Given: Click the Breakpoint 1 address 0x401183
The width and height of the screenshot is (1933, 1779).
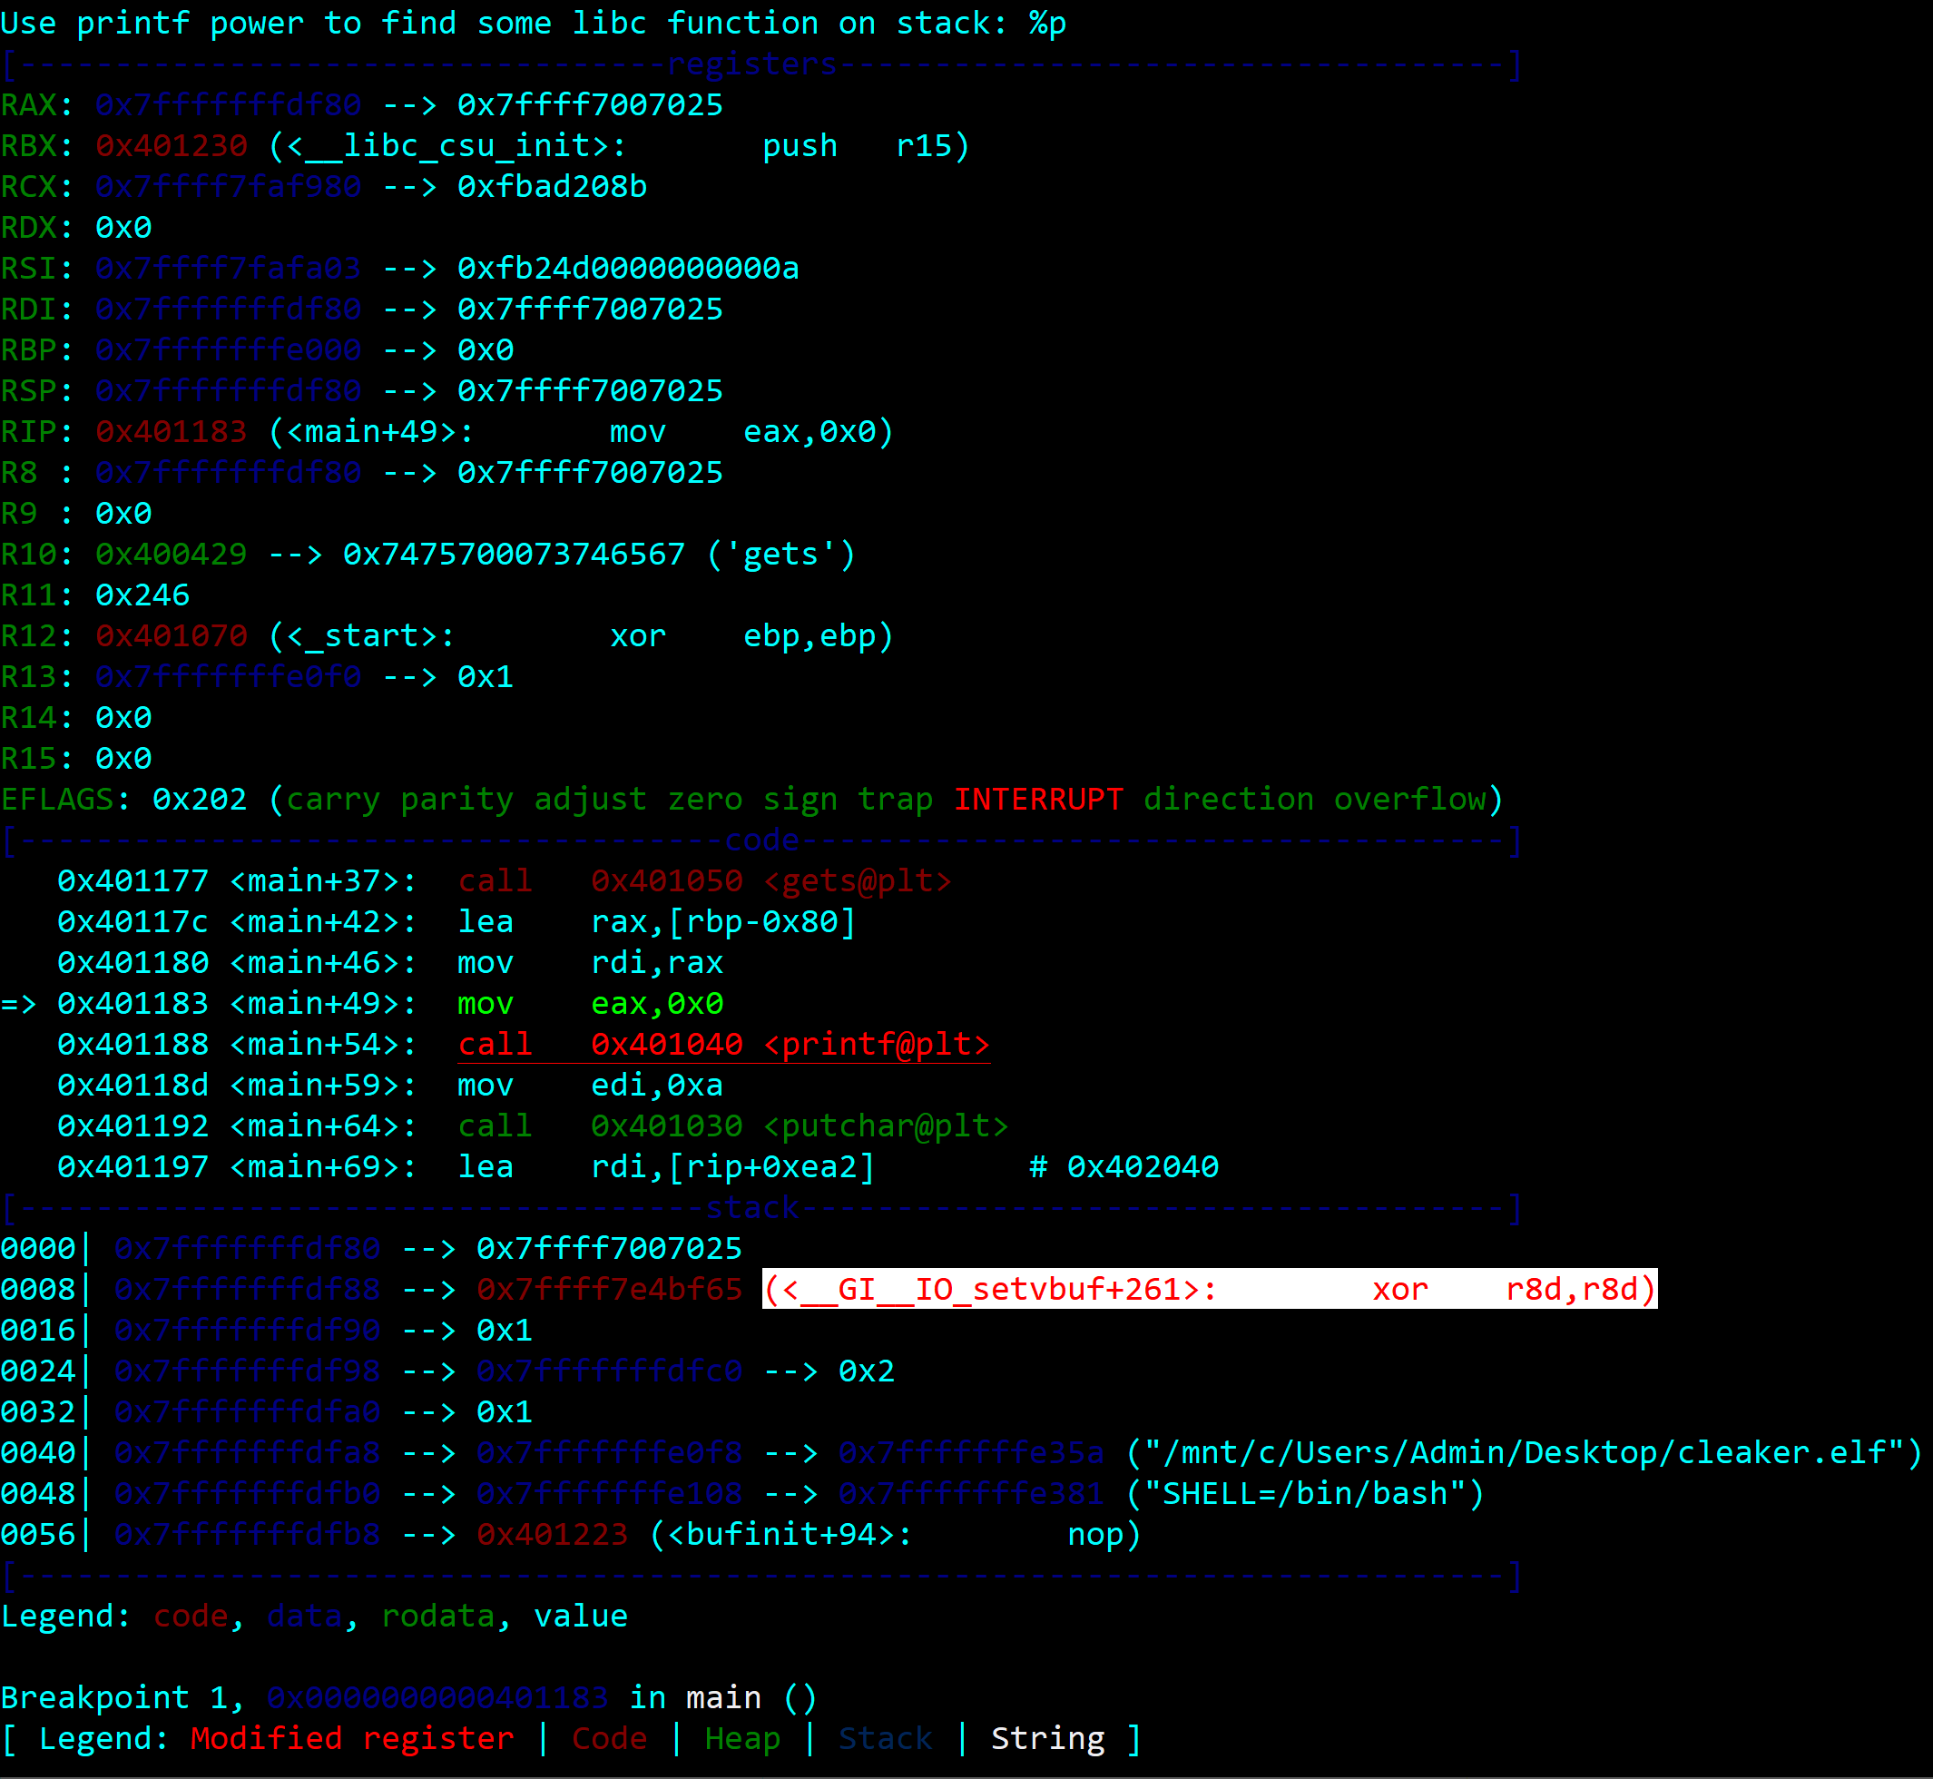Looking at the screenshot, I should (438, 1697).
